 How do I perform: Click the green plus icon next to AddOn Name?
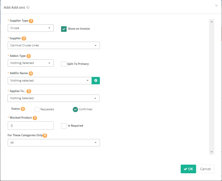click(96, 81)
